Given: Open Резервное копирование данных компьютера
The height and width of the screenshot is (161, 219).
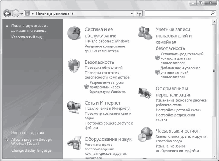Looking at the screenshot, I should (x=105, y=48).
